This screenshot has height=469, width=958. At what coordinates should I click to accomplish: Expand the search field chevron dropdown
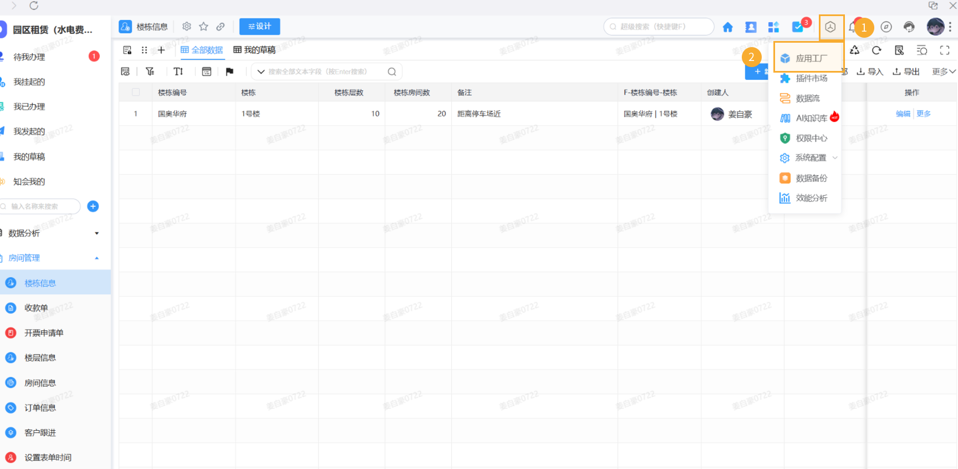coord(261,72)
